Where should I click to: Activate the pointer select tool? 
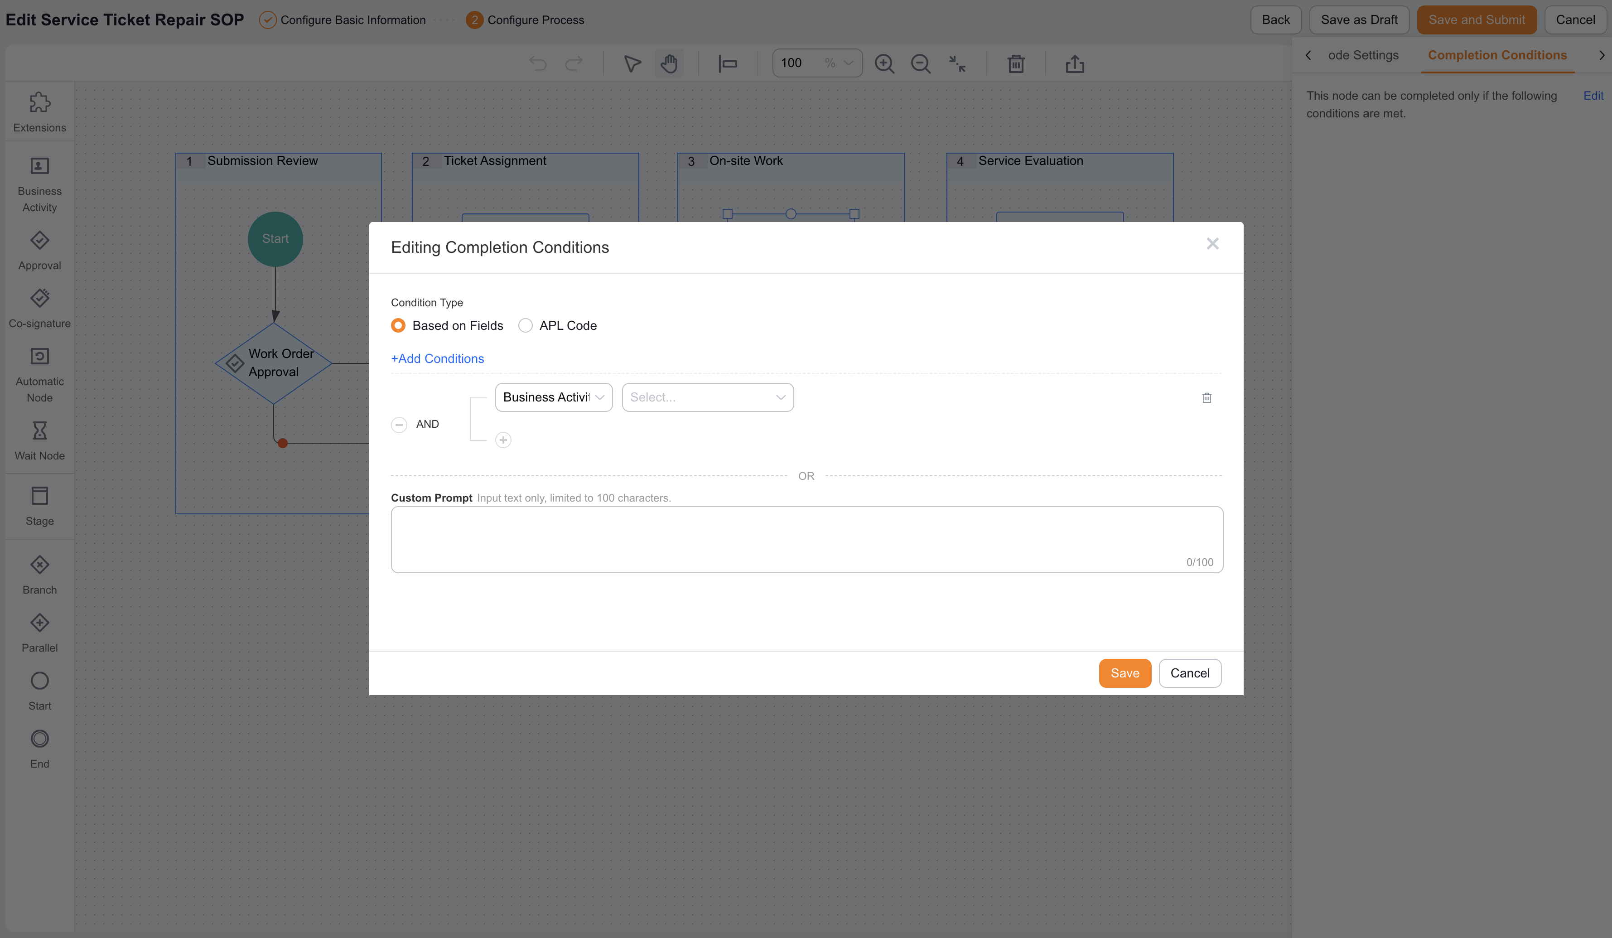tap(632, 63)
